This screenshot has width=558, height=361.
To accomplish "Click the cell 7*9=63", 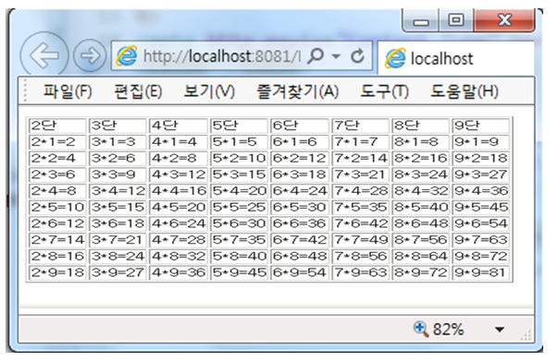I will click(x=361, y=272).
